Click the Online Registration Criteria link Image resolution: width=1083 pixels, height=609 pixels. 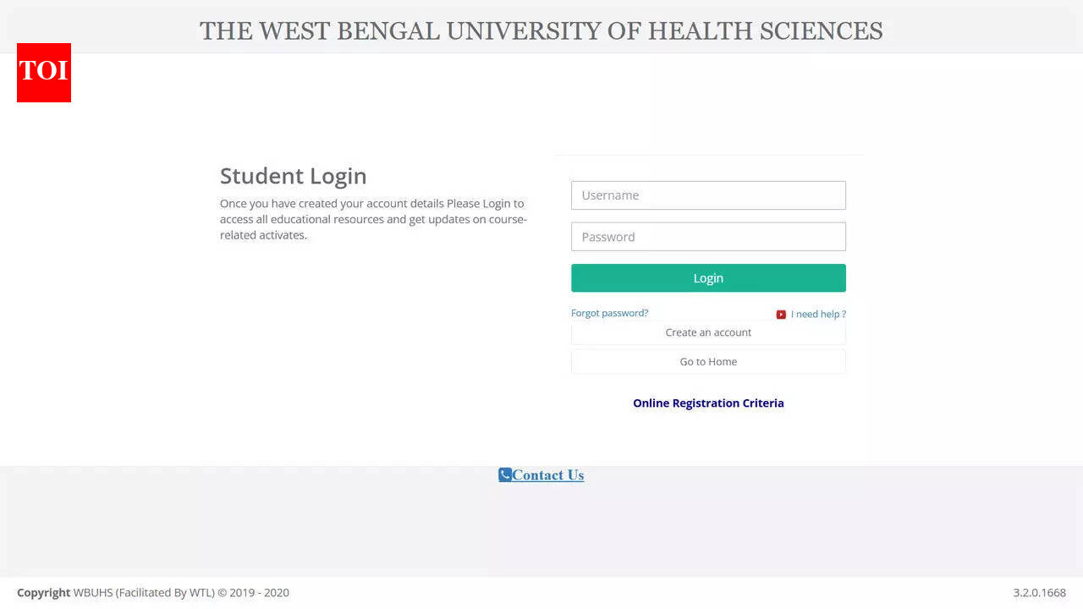(x=708, y=403)
